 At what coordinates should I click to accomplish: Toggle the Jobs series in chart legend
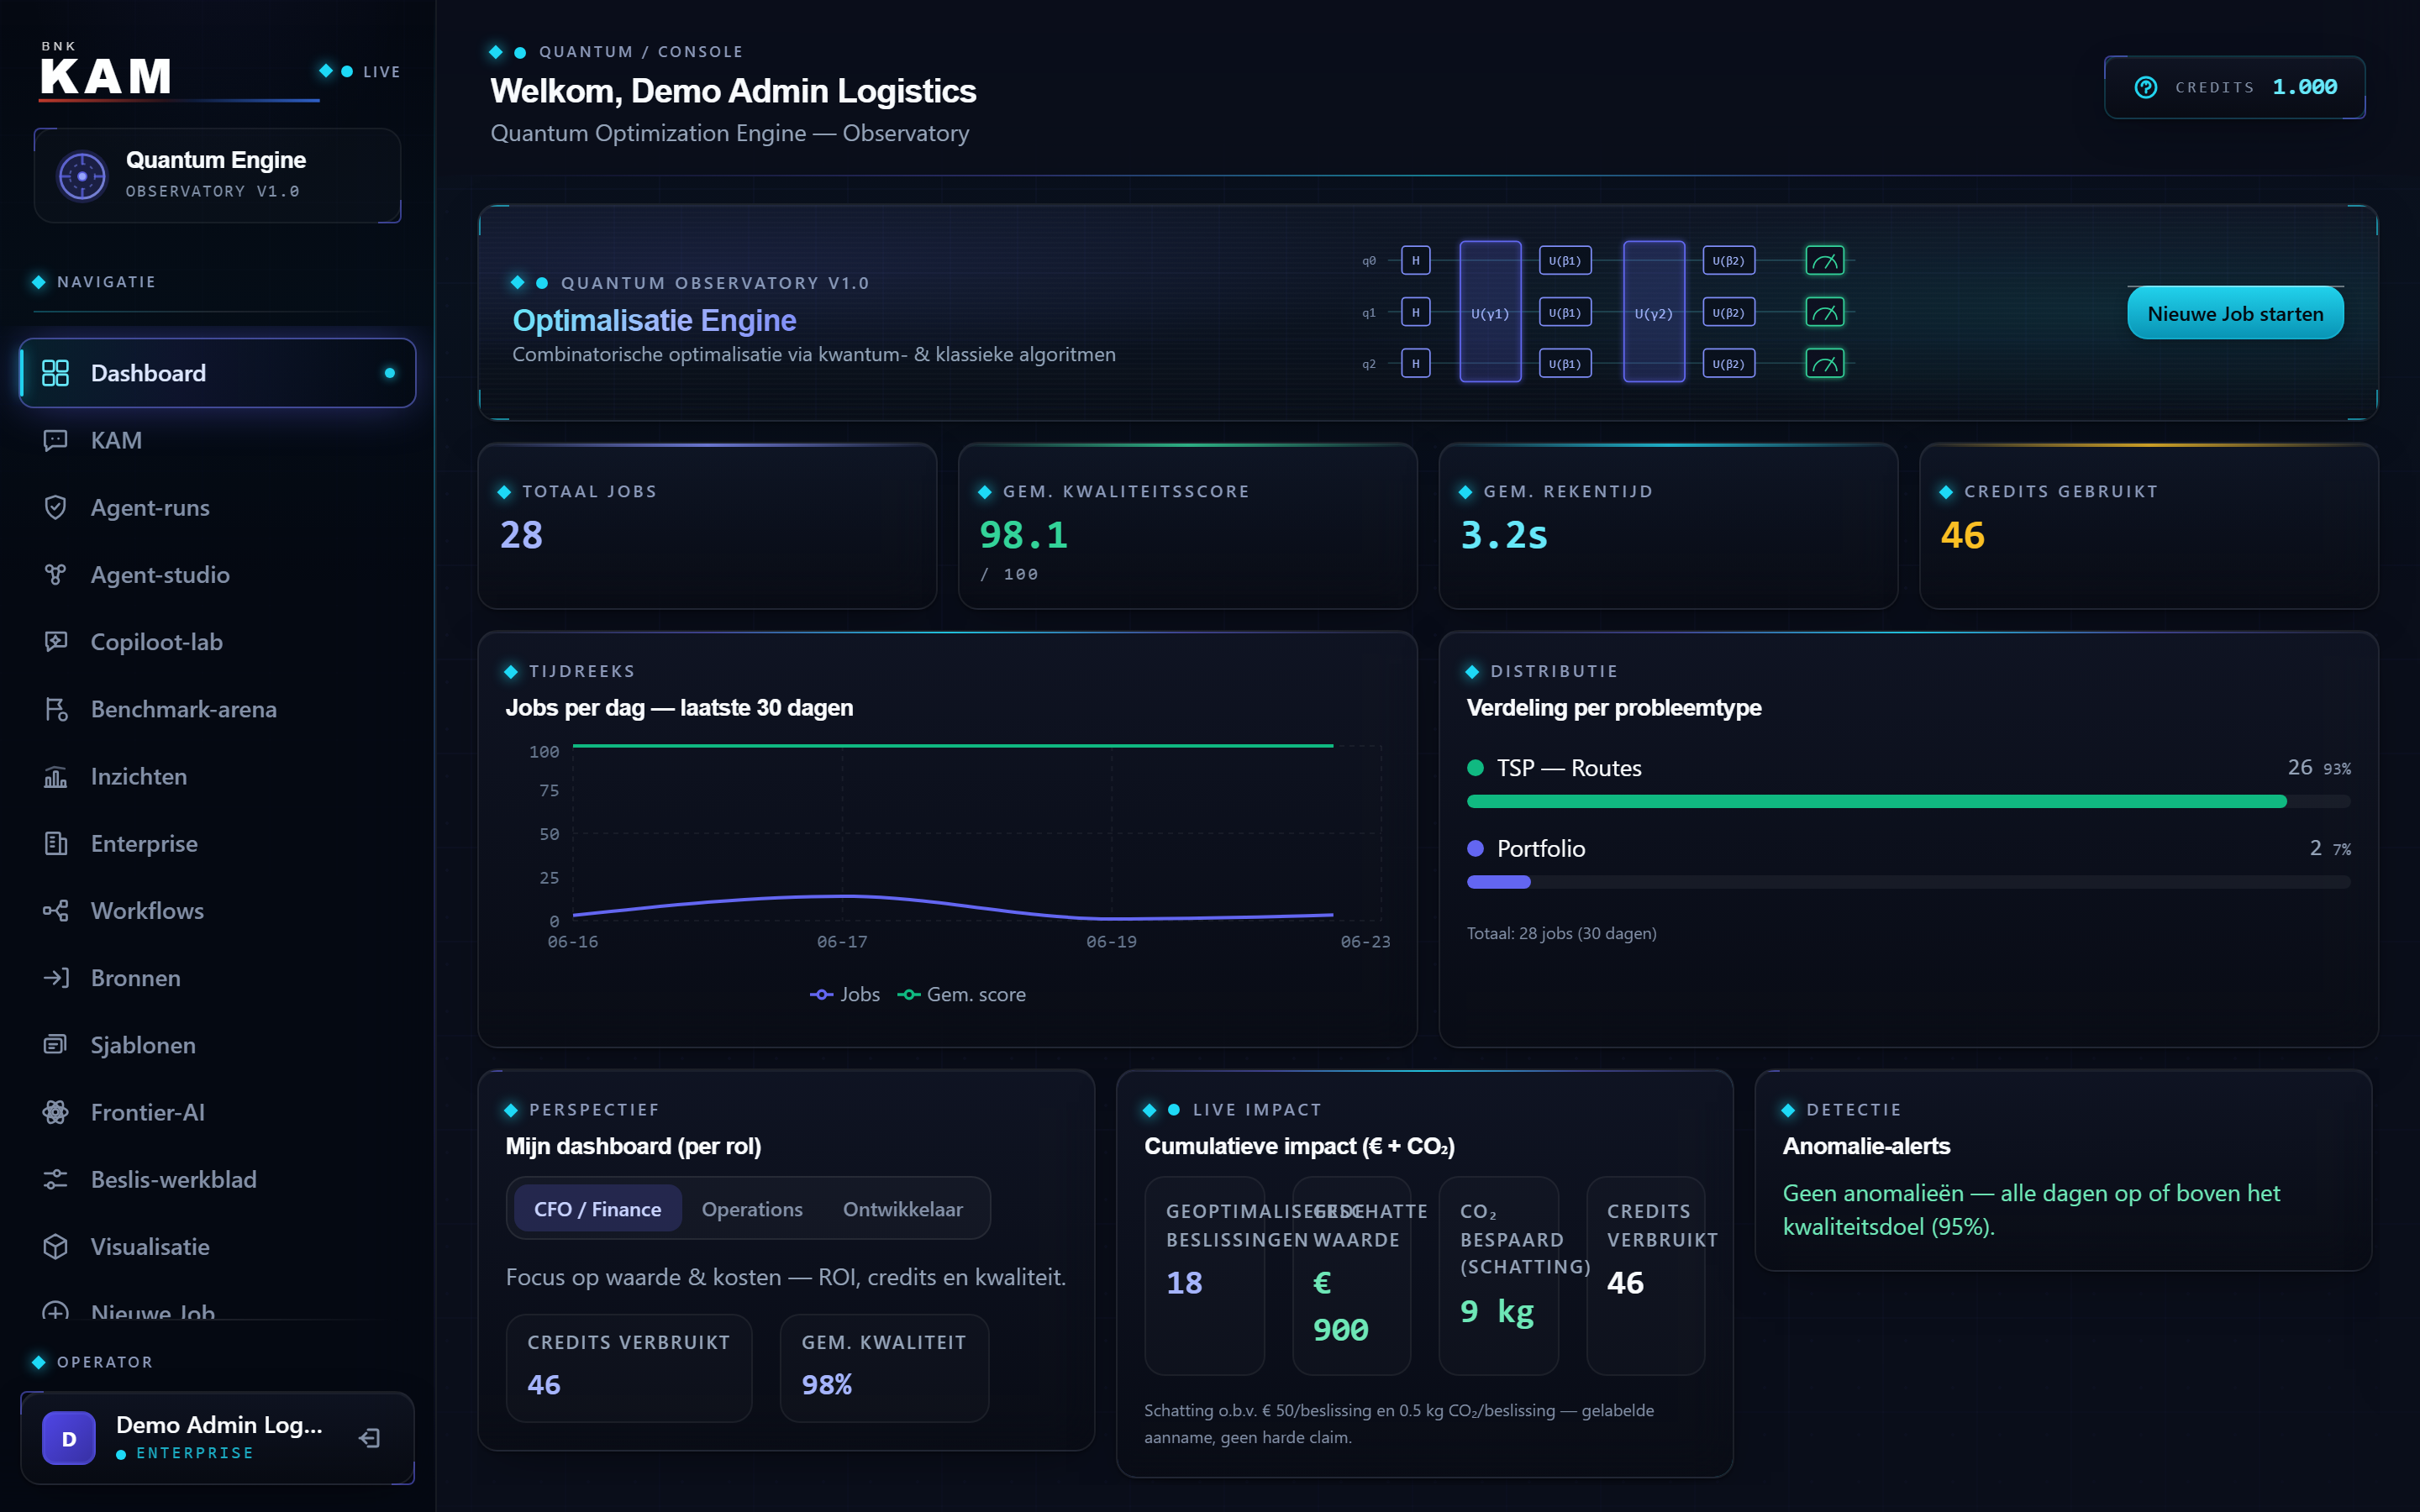(844, 994)
